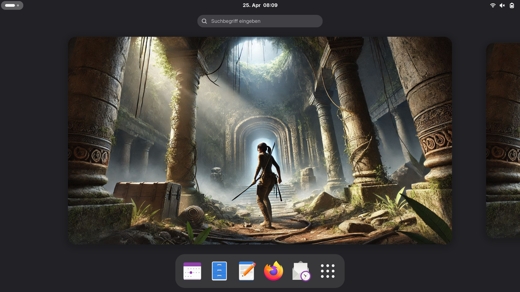Click the muted volume icon in top bar
The height and width of the screenshot is (292, 520).
coord(502,5)
